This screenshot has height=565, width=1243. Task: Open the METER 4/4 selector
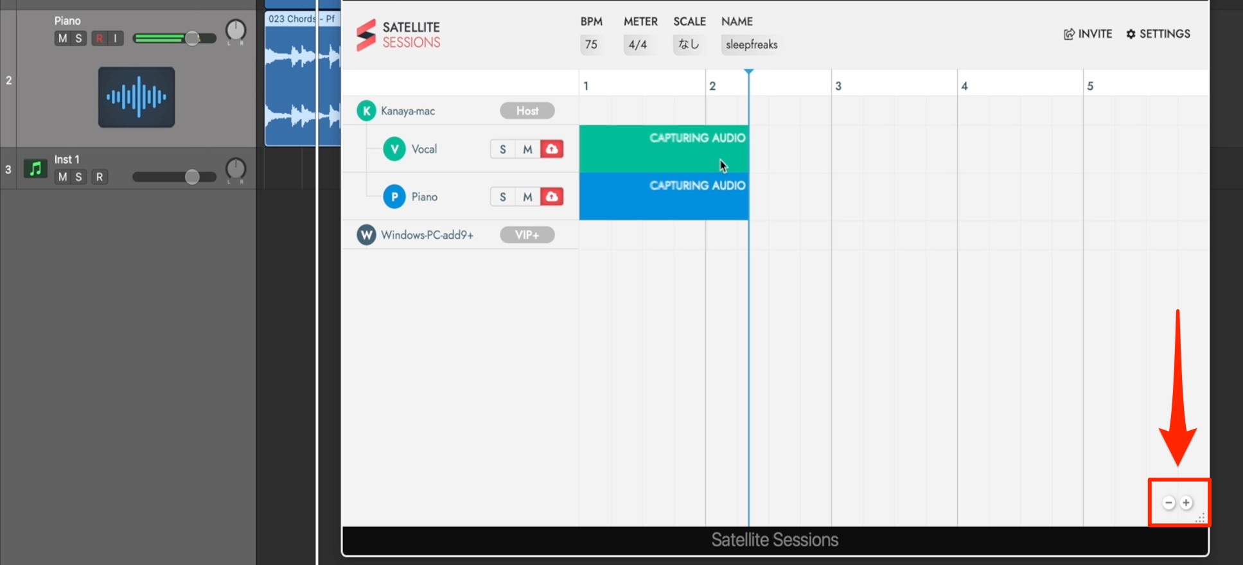(x=638, y=44)
